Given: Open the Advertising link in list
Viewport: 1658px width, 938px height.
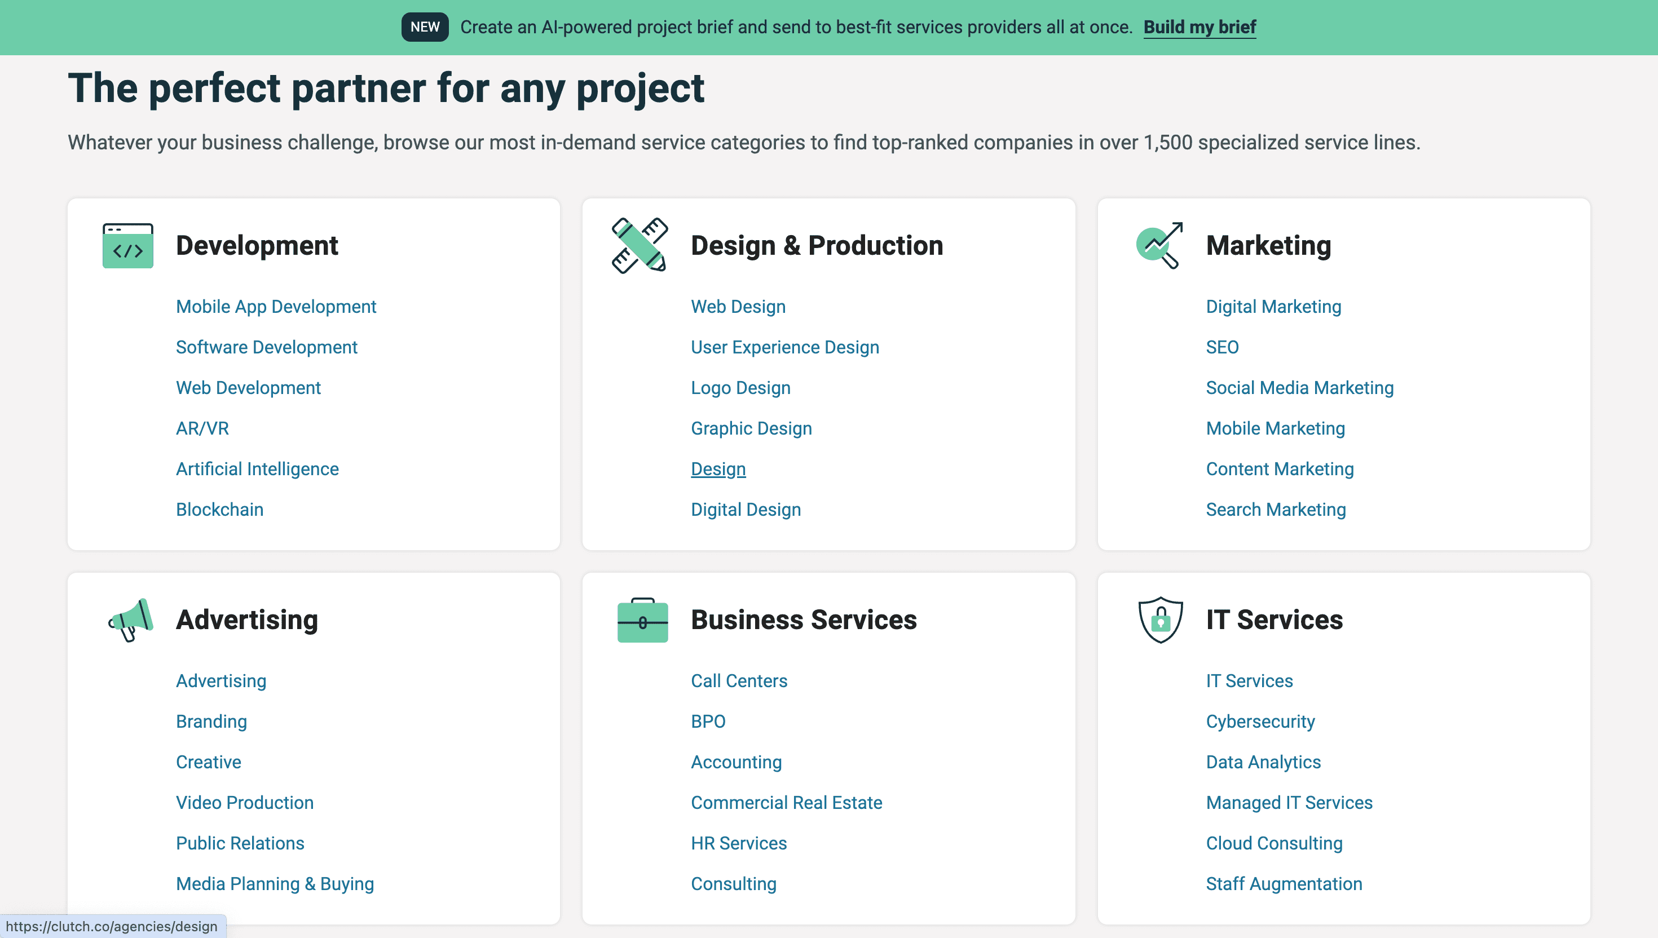Looking at the screenshot, I should click(x=221, y=681).
